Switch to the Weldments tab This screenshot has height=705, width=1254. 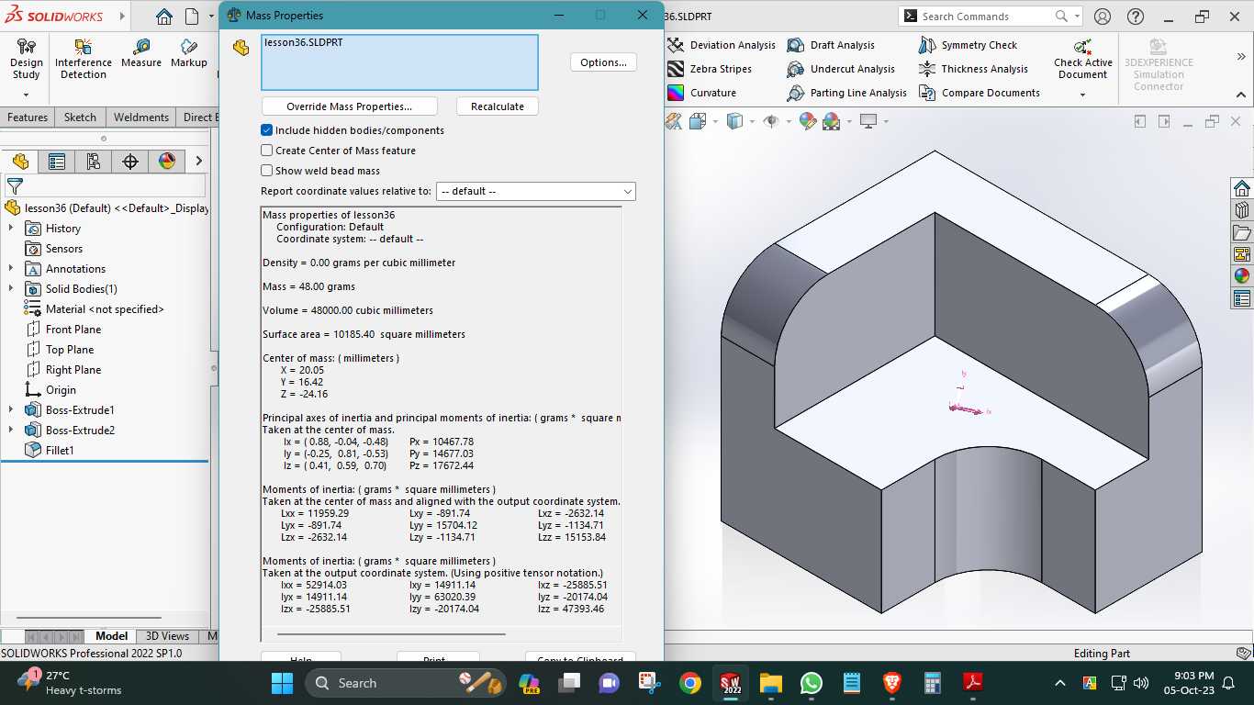(141, 117)
